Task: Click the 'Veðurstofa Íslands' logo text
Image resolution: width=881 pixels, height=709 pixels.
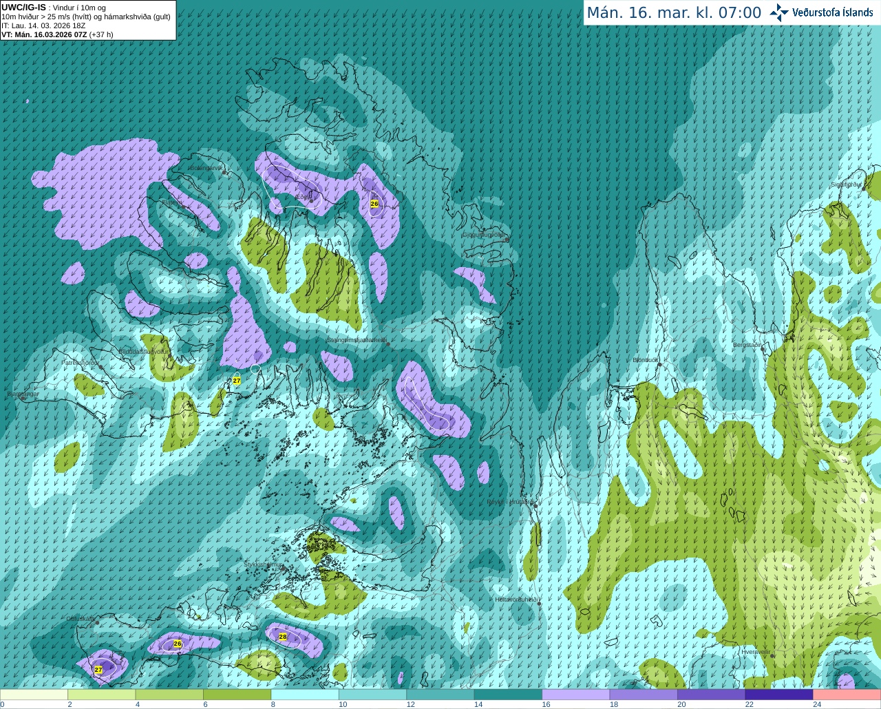Action: (x=832, y=12)
